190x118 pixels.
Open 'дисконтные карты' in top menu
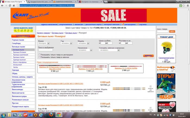(93, 25)
